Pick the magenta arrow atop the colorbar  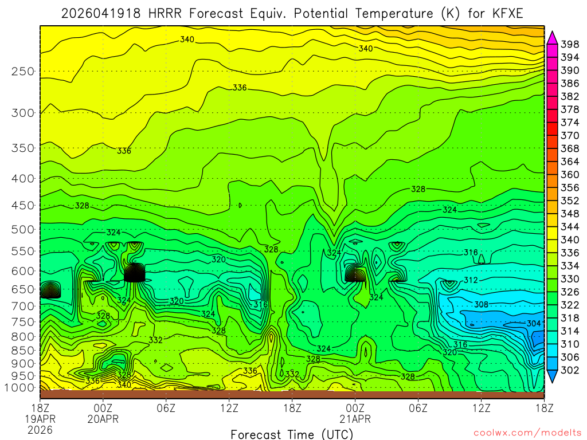[552, 38]
